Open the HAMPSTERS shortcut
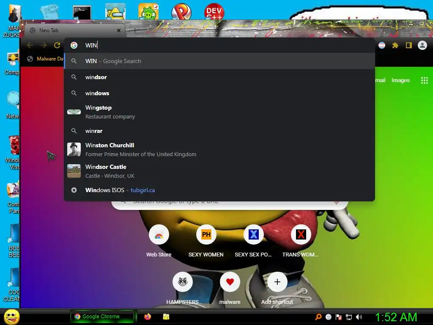 coord(183,282)
